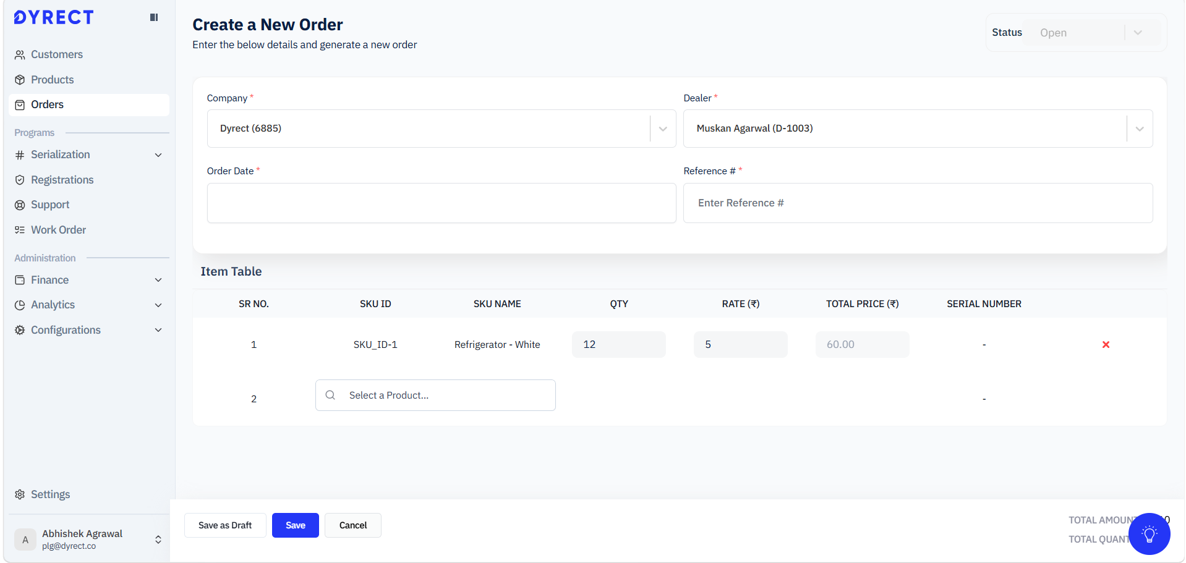
Task: Open the Status dropdown
Action: coord(1137,33)
